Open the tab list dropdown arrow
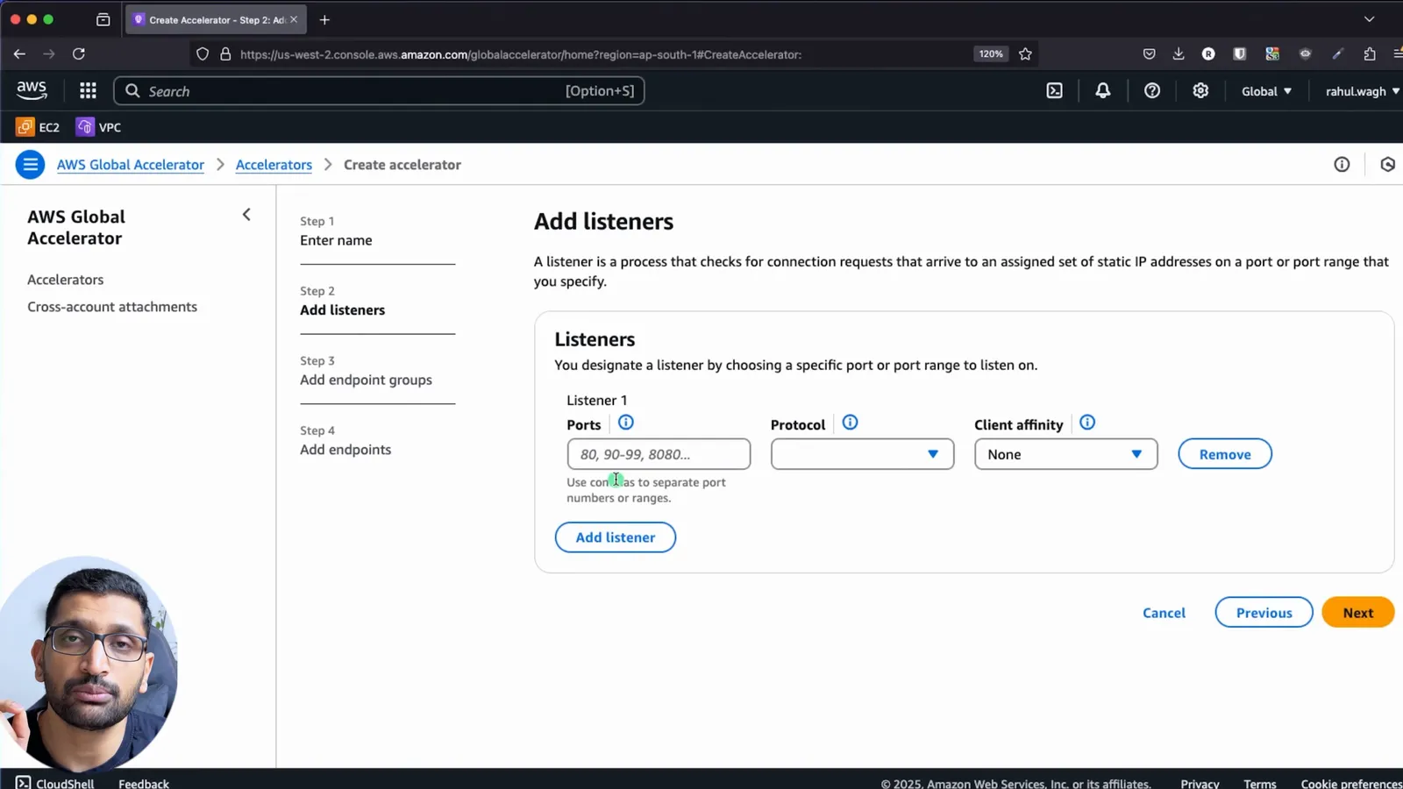 (1370, 19)
